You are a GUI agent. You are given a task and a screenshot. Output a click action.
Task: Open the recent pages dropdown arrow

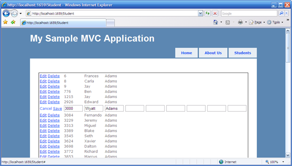[x=21, y=14]
